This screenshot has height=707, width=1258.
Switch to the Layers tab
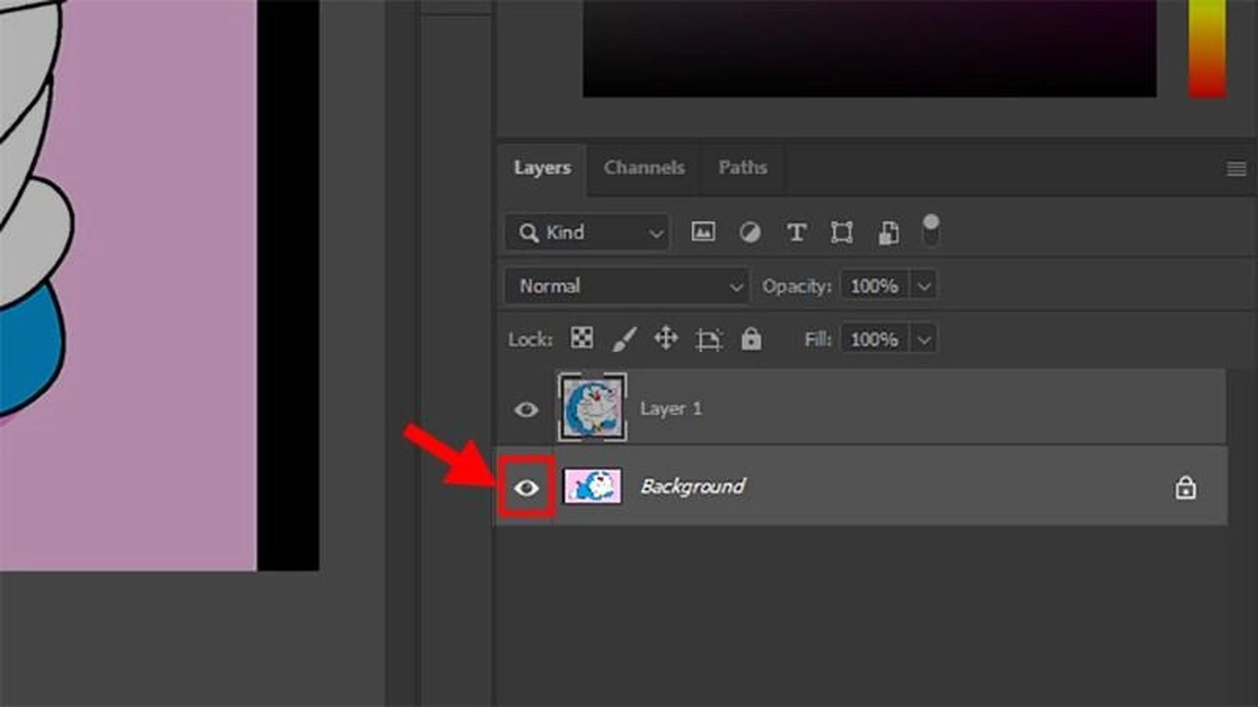tap(542, 168)
